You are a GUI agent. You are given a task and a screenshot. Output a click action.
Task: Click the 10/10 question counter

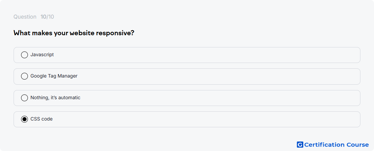pyautogui.click(x=47, y=17)
